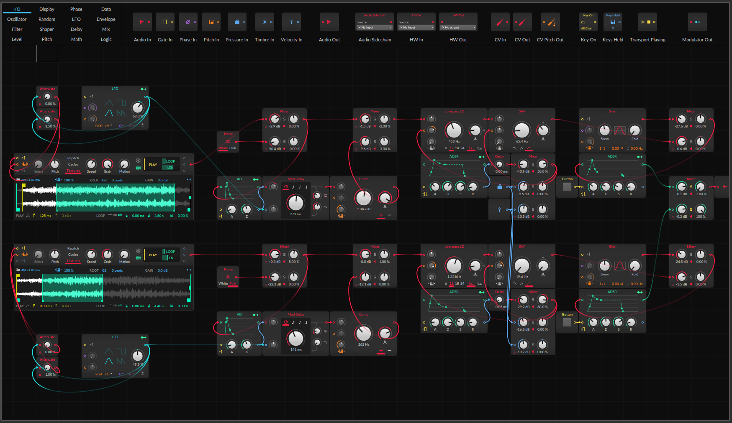This screenshot has width=732, height=423.
Task: Click the ROOT note G3 field on top sampler
Action: pyautogui.click(x=104, y=180)
